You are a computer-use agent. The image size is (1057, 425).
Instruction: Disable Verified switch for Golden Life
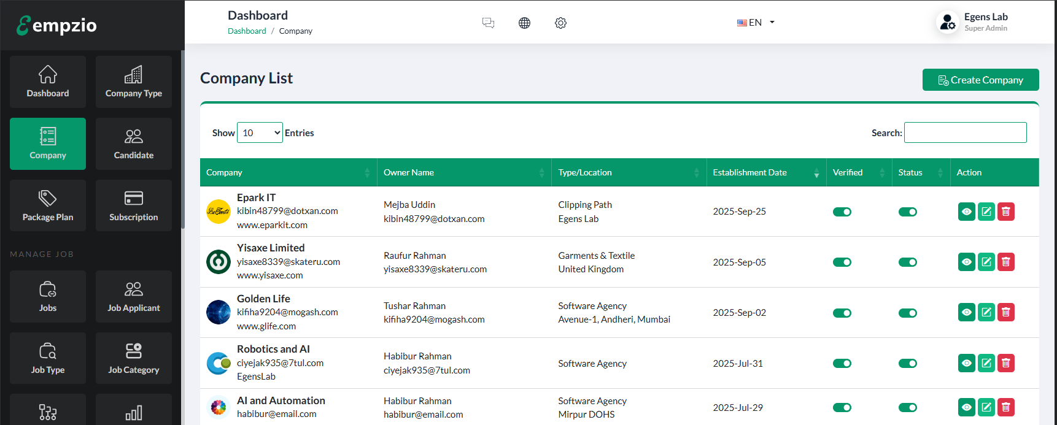[x=842, y=313]
